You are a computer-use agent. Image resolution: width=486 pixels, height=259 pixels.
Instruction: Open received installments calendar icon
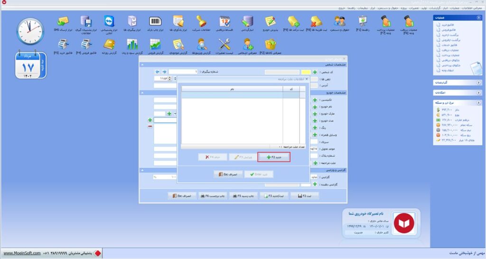224,22
